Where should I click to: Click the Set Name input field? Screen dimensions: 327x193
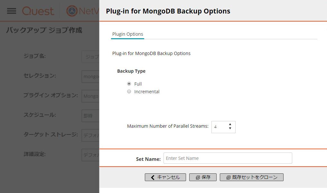[228, 158]
